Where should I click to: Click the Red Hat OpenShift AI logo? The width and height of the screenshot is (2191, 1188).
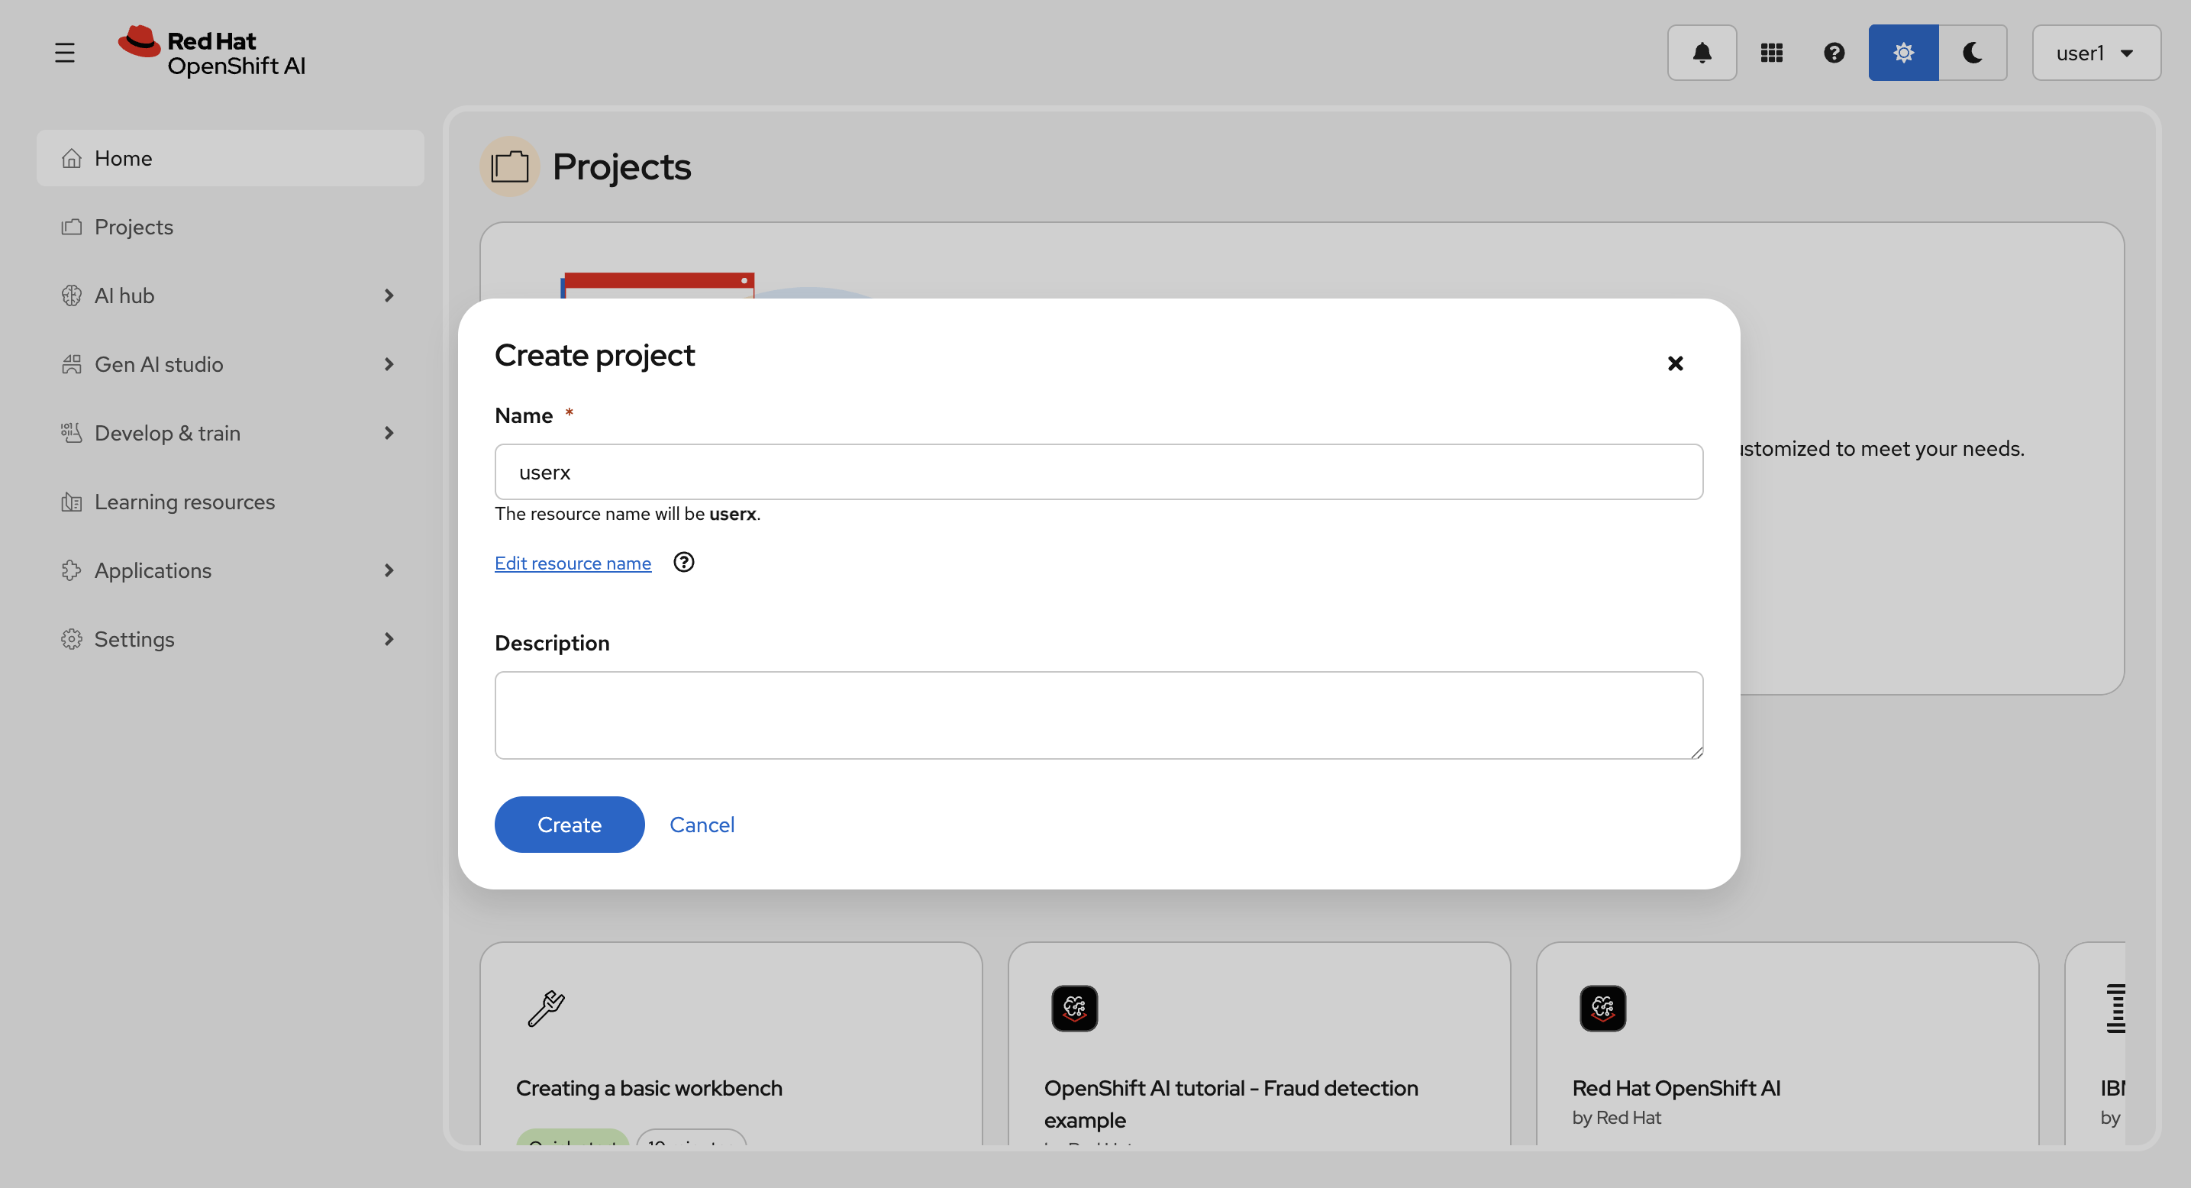[213, 51]
